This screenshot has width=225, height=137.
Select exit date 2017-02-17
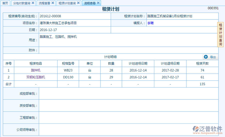[170, 77]
